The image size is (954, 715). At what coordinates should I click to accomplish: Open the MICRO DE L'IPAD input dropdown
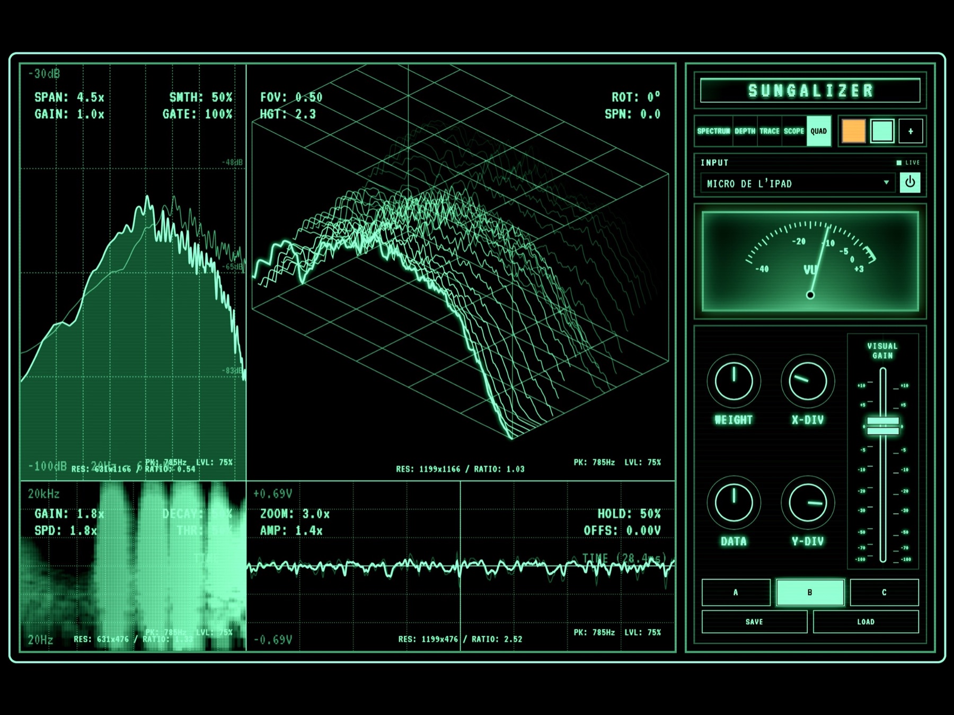point(798,183)
